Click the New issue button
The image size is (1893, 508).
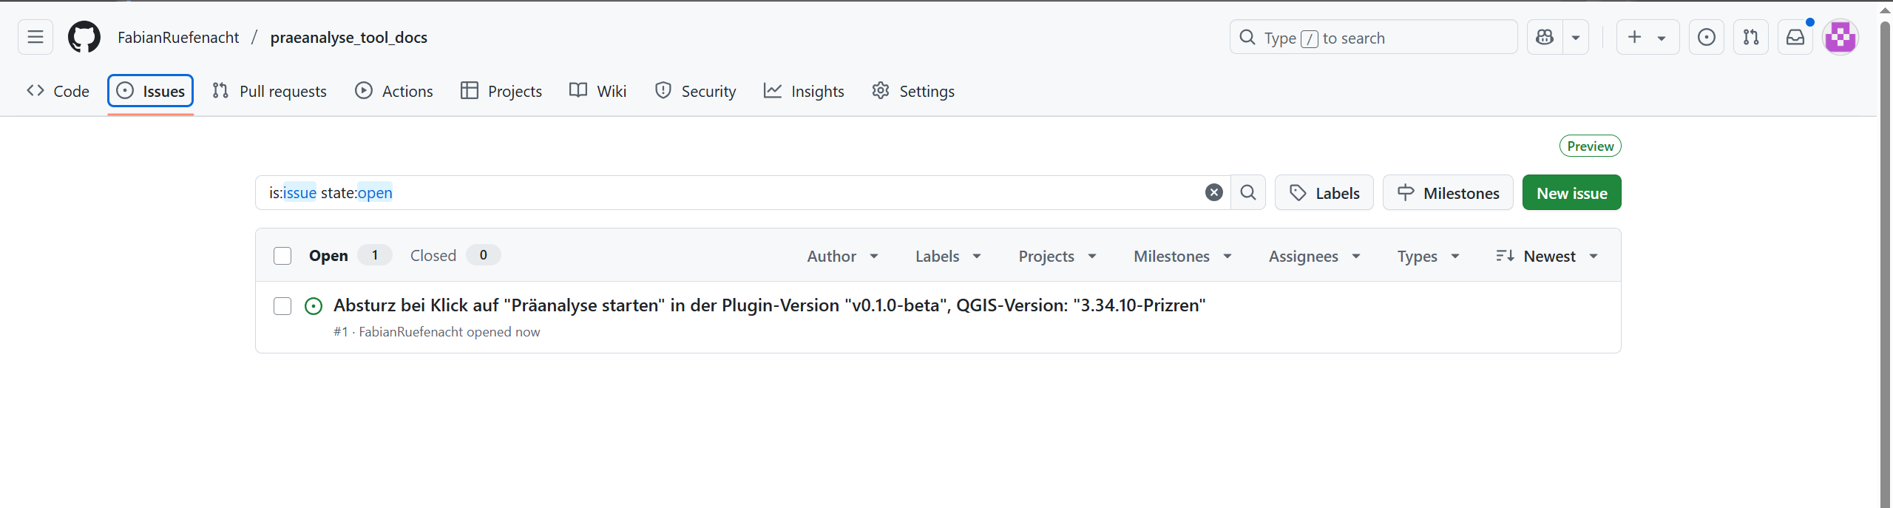pyautogui.click(x=1571, y=192)
